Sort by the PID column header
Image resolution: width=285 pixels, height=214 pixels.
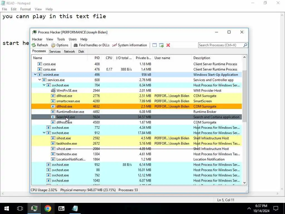94,58
